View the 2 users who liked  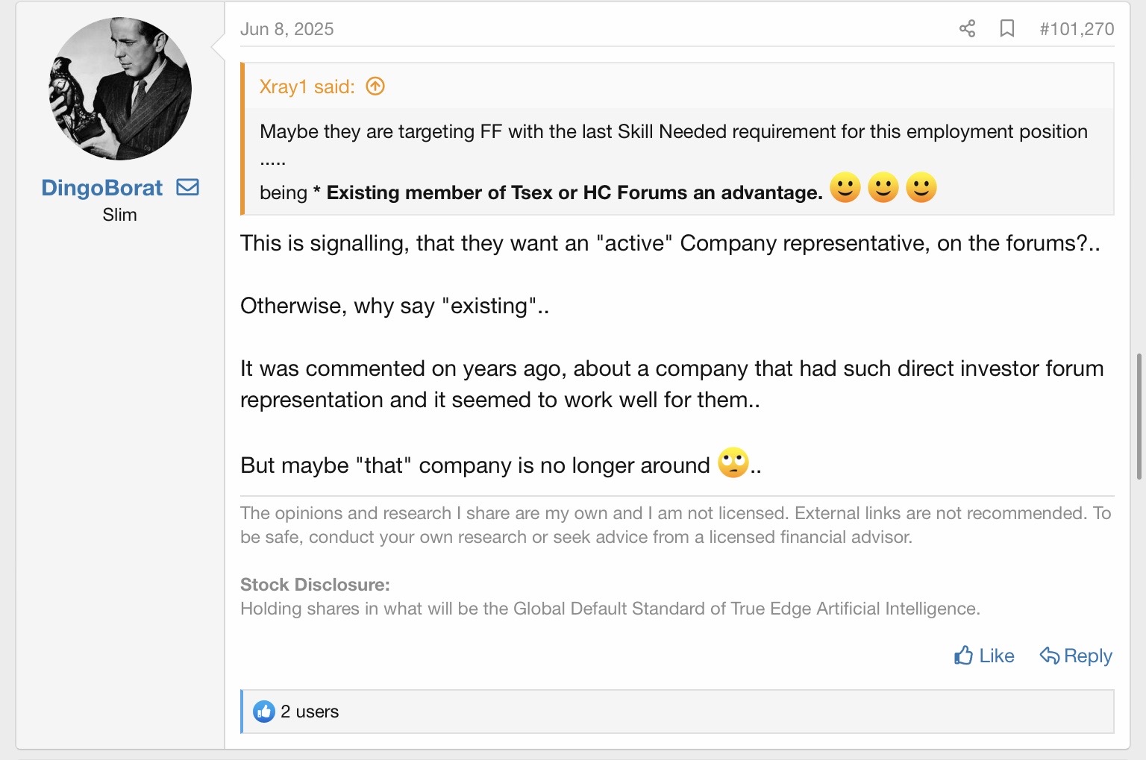click(x=309, y=712)
